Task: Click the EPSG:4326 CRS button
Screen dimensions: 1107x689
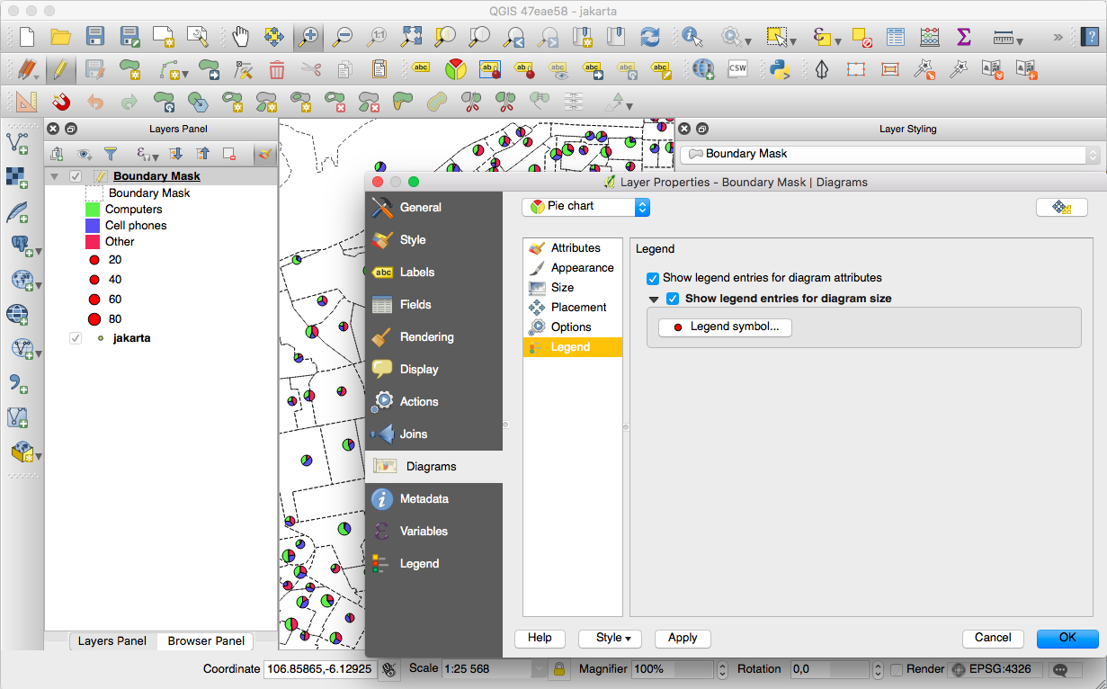Action: point(996,669)
